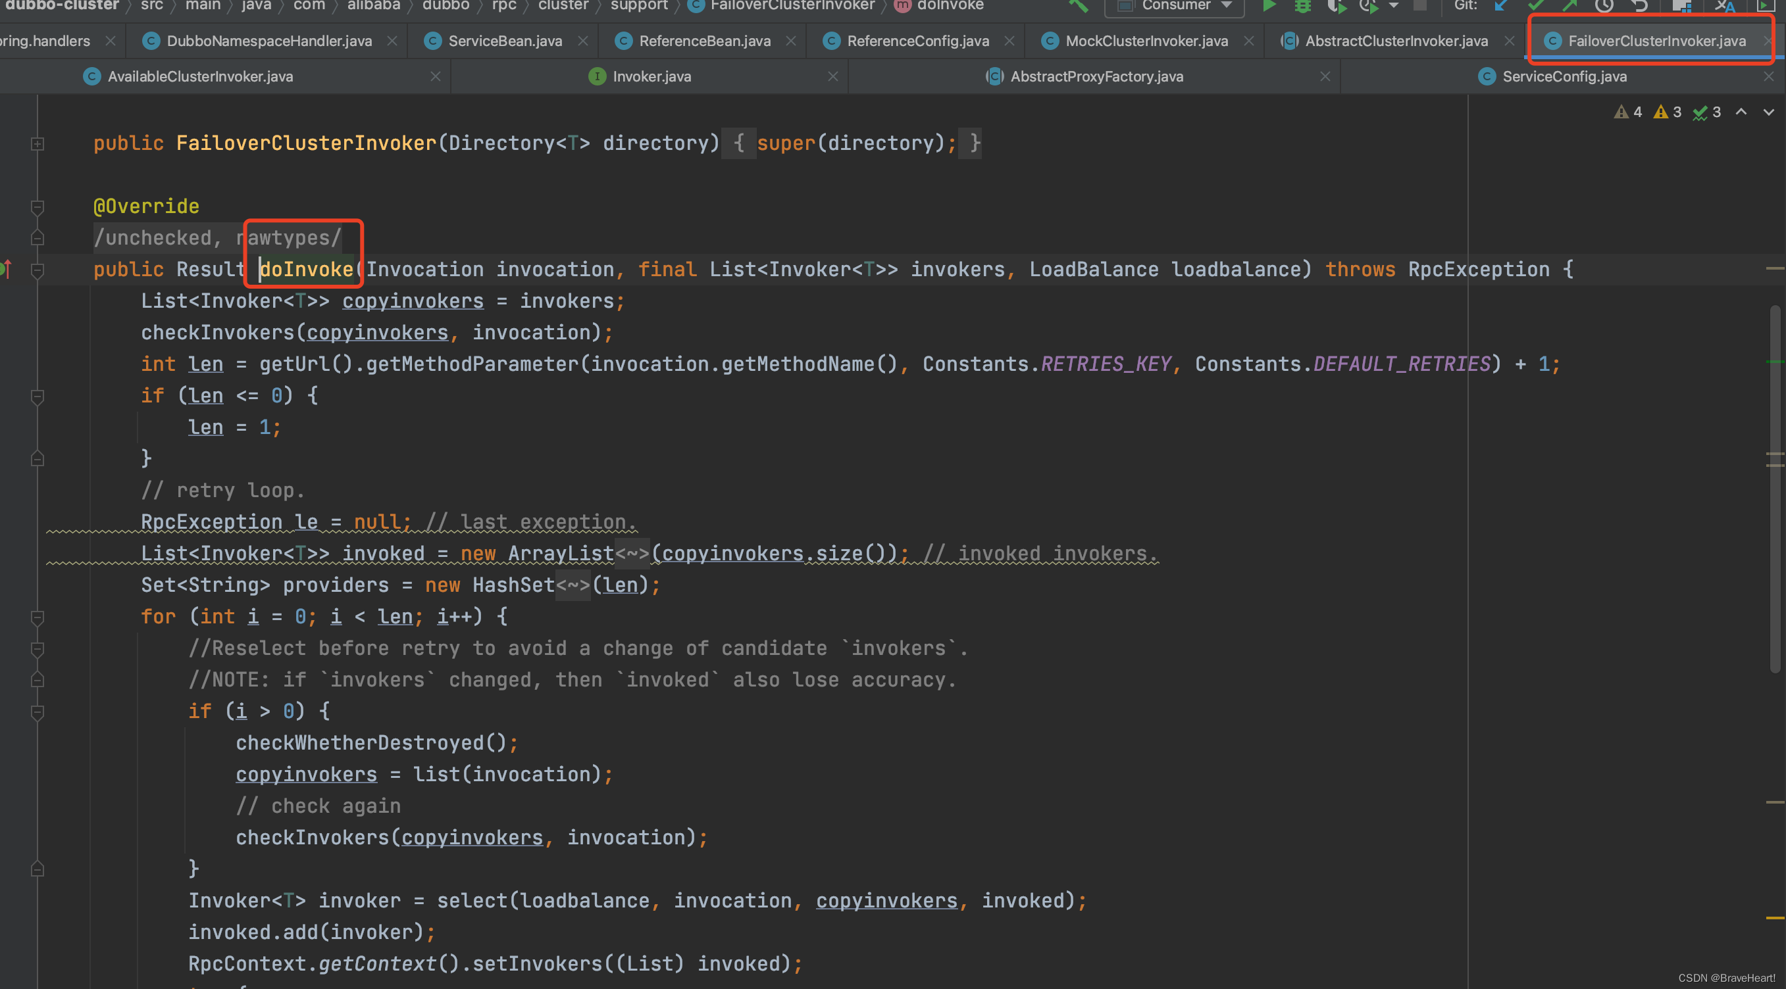Go to previous highlighted error arrow
This screenshot has width=1786, height=989.
[1741, 112]
